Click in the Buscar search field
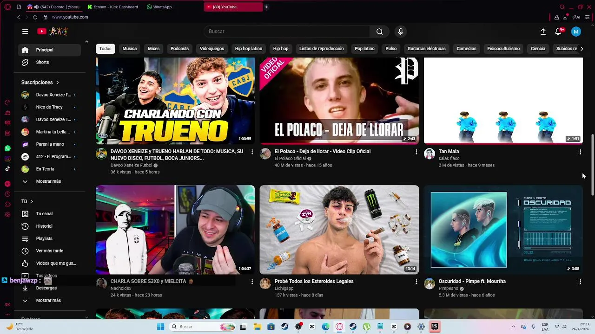Screen dimensions: 595x334 coord(287,32)
